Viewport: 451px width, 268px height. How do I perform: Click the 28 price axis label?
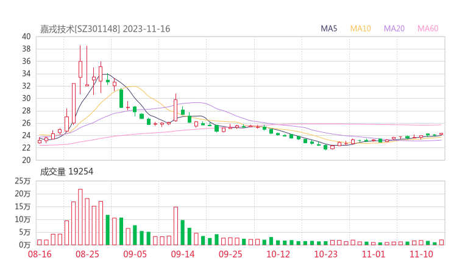click(26, 111)
